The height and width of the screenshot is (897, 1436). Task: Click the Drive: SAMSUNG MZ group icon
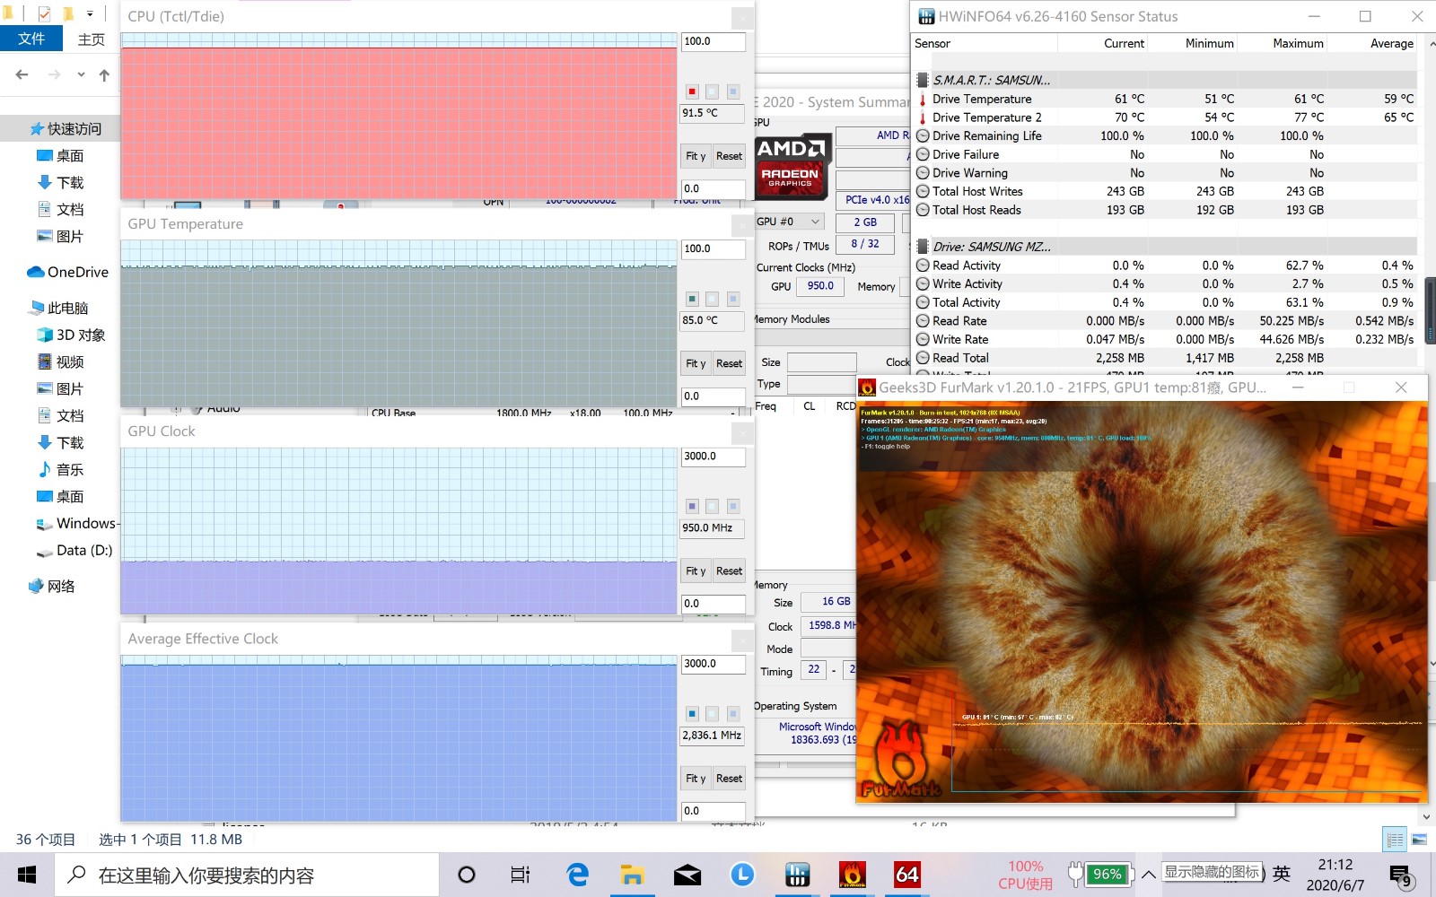(x=923, y=246)
